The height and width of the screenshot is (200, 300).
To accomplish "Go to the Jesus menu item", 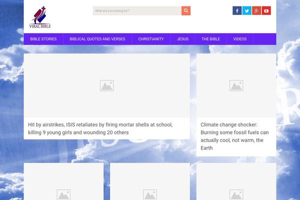I will [x=182, y=39].
